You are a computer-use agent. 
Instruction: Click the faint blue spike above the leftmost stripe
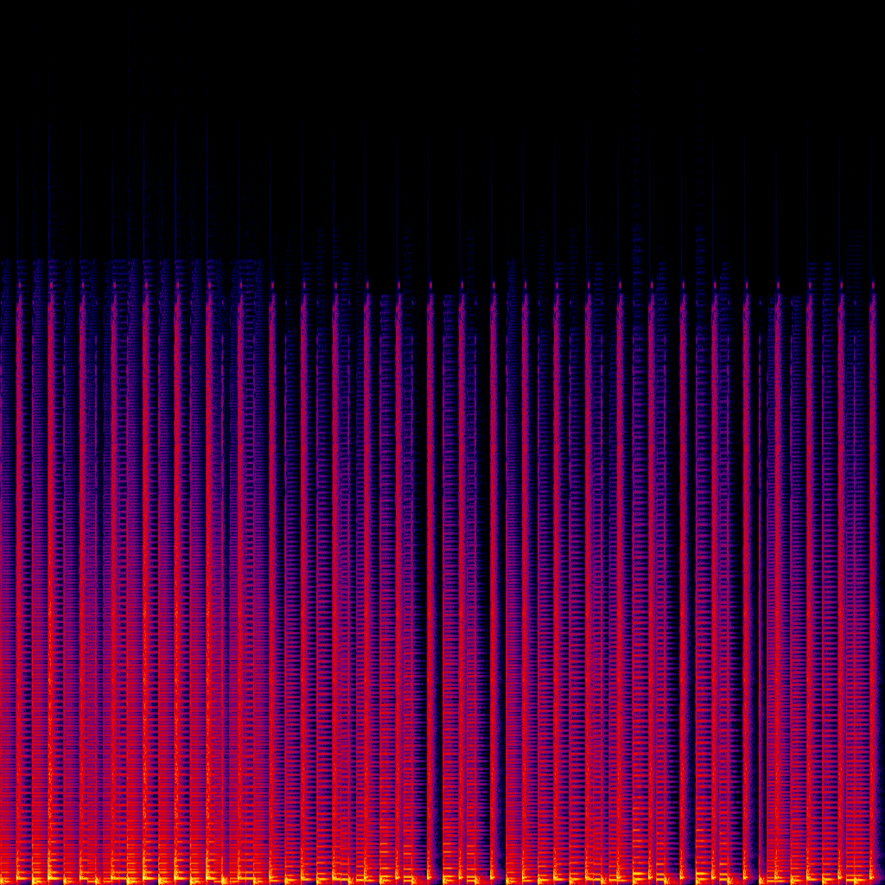(18, 173)
